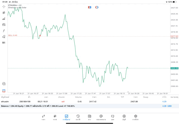Activate the crosshair cursor tool

coord(4,6)
